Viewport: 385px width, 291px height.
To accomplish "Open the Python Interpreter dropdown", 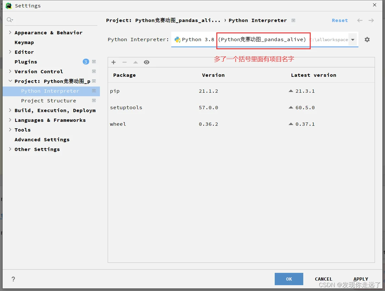I will (353, 40).
